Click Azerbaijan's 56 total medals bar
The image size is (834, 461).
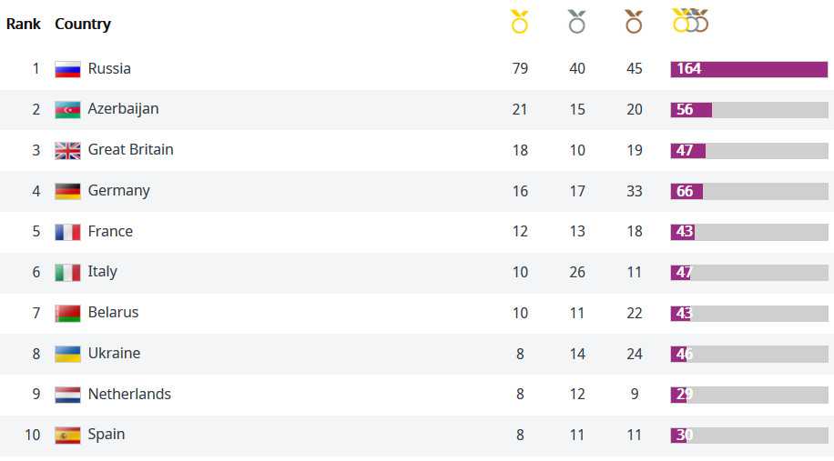[x=749, y=110]
